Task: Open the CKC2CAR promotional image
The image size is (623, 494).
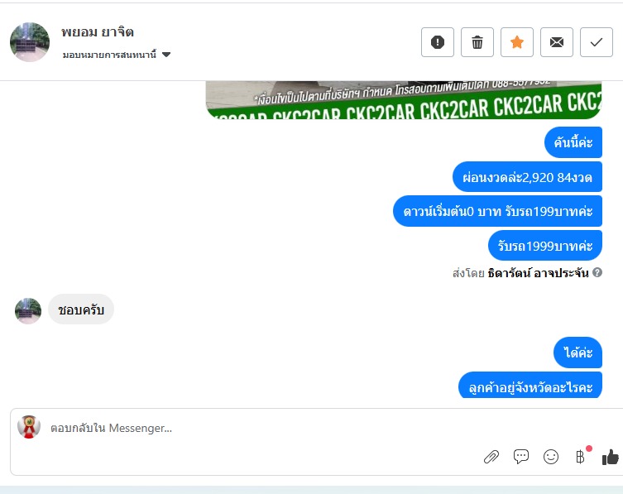Action: point(404,100)
